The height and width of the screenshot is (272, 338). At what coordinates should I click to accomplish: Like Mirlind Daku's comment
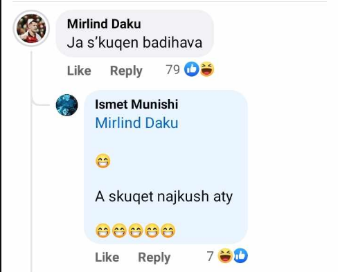pyautogui.click(x=79, y=71)
